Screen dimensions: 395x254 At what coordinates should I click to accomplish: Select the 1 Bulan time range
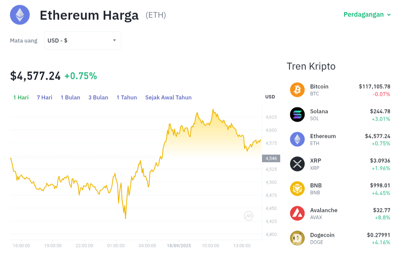coord(70,98)
